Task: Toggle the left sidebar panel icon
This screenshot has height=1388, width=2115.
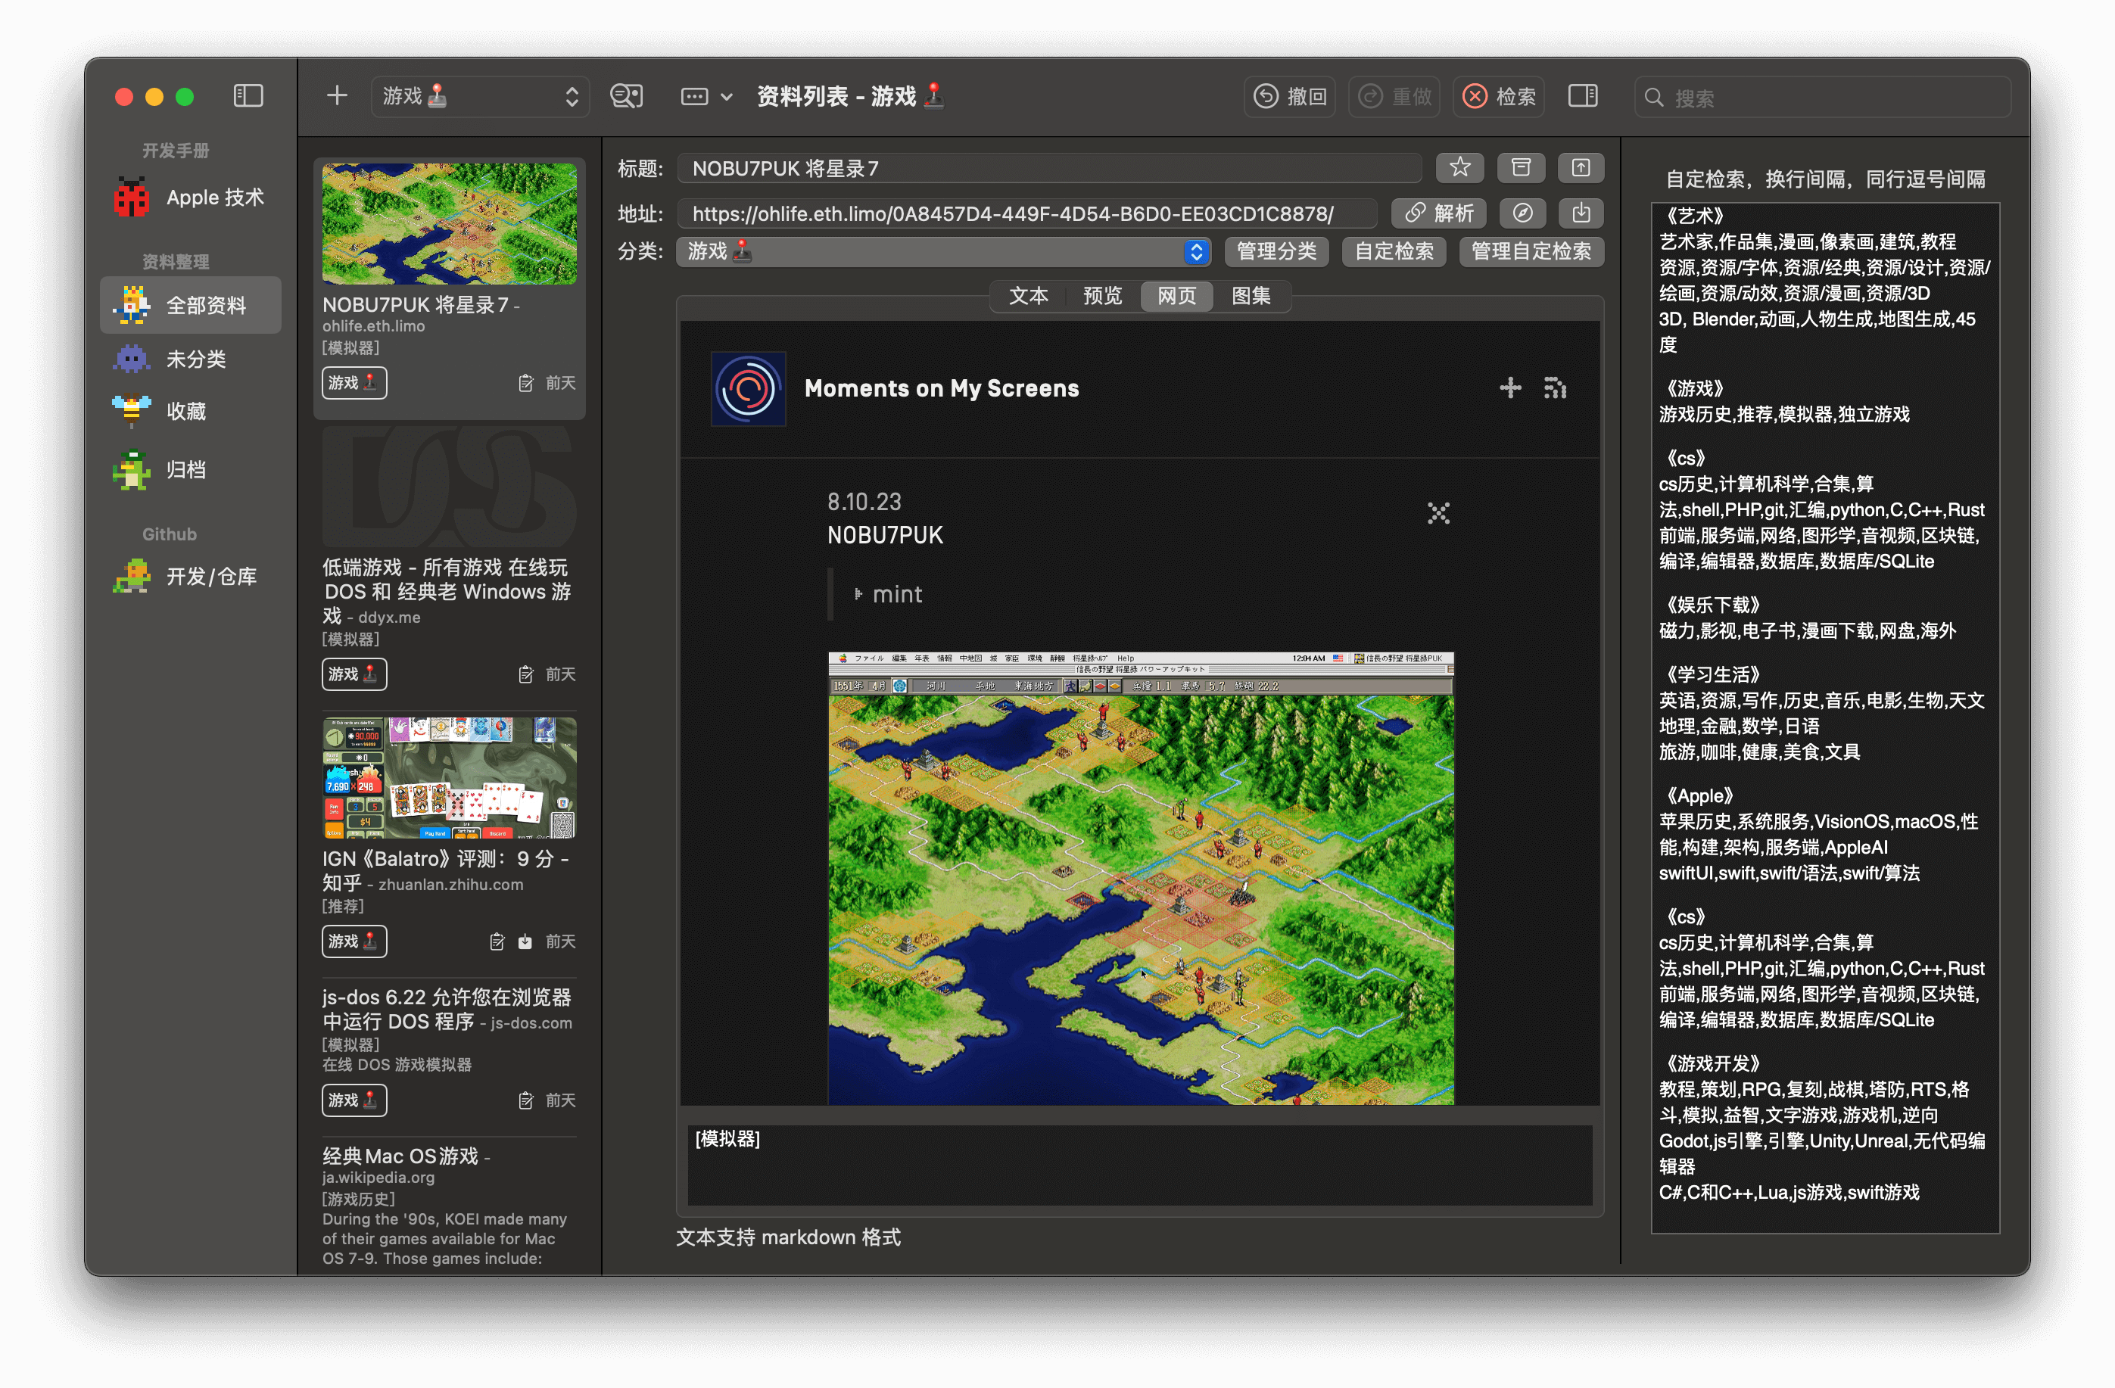Action: 248,96
